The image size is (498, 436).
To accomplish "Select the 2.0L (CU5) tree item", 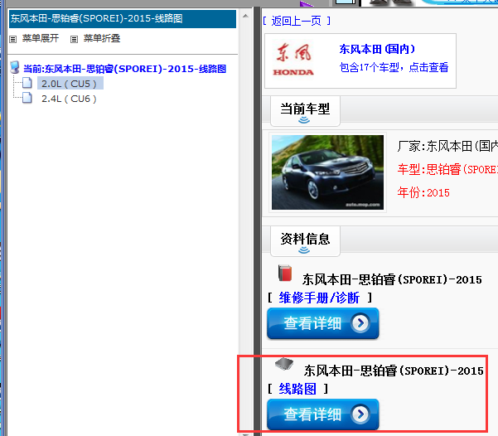I will 70,84.
